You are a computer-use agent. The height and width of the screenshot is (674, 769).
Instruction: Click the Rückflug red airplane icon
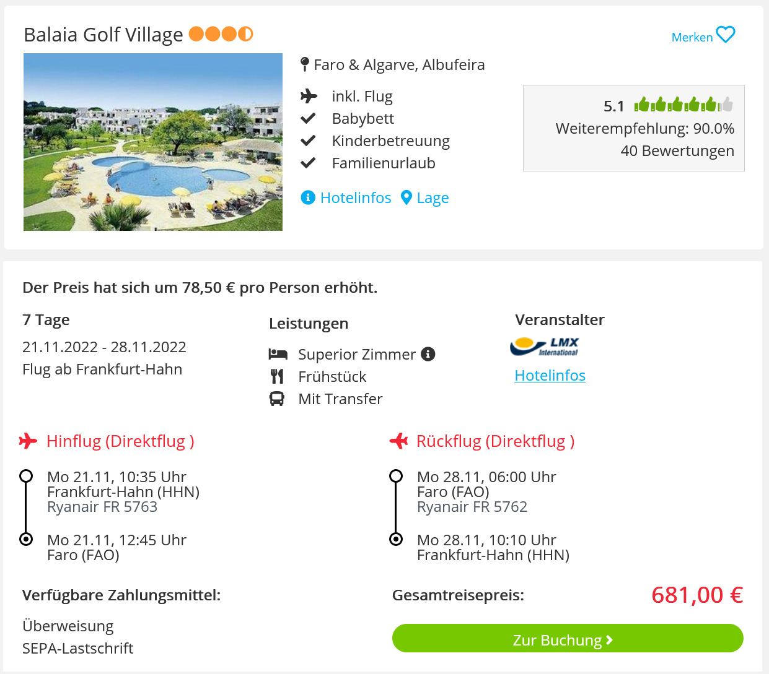coord(398,441)
